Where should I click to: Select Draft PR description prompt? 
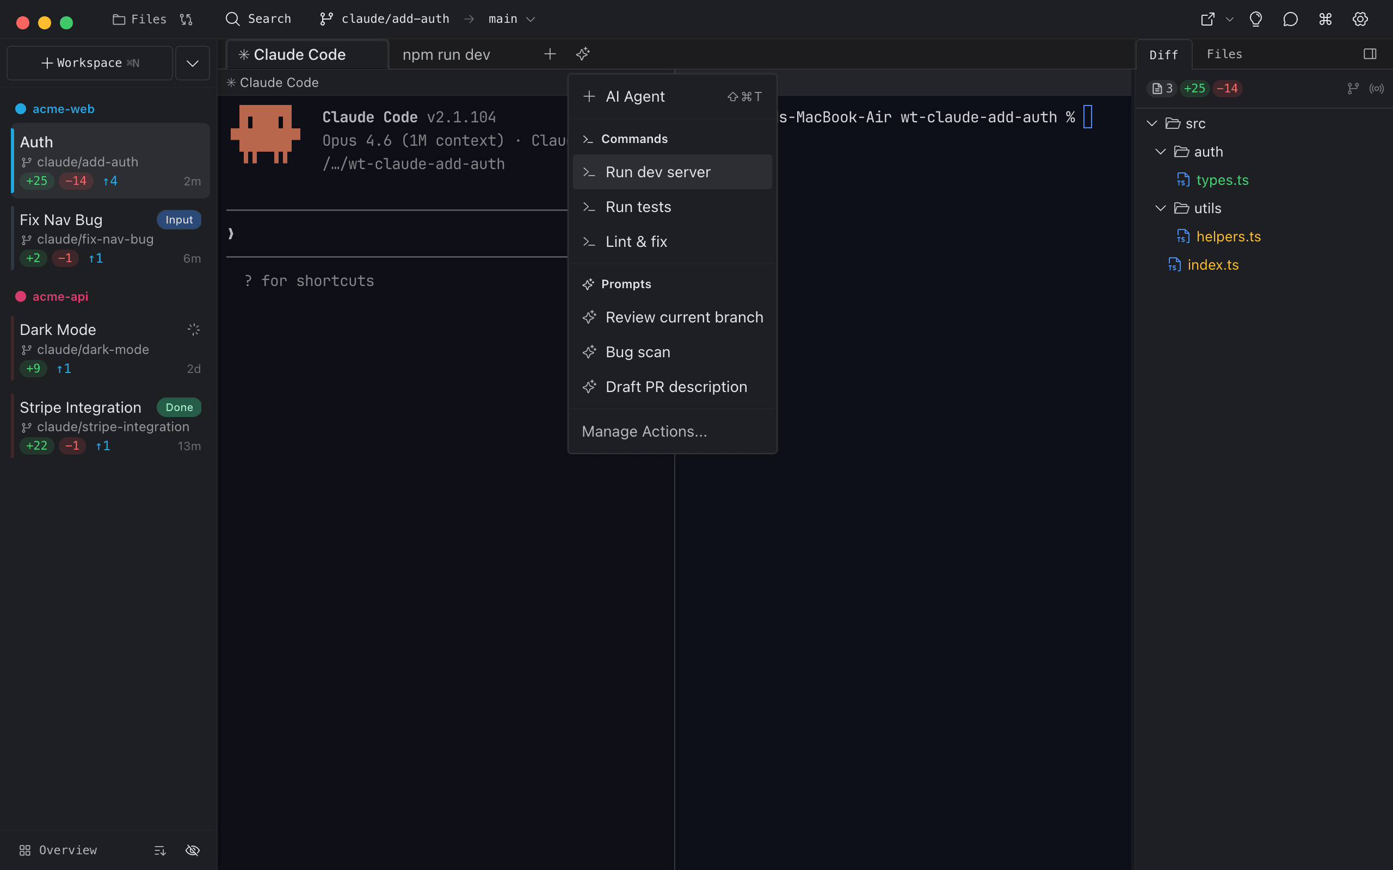[x=673, y=387]
